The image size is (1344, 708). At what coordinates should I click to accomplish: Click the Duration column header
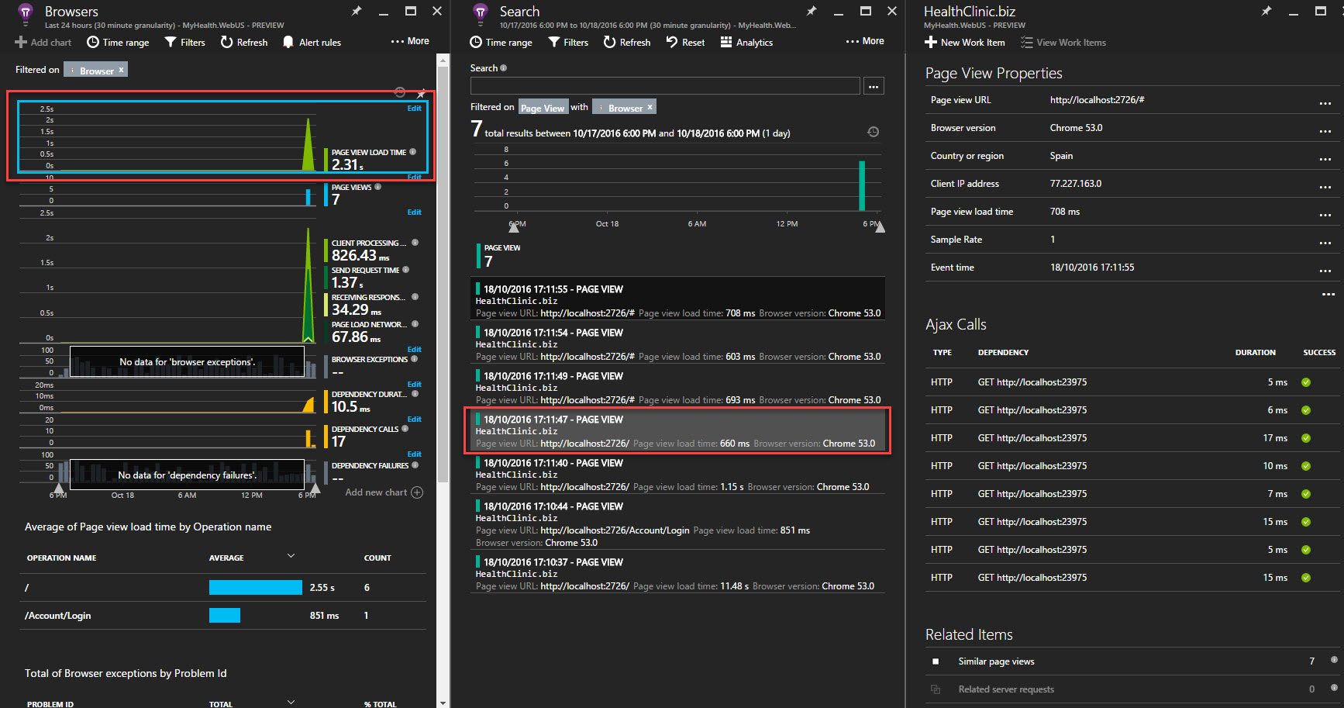point(1255,353)
